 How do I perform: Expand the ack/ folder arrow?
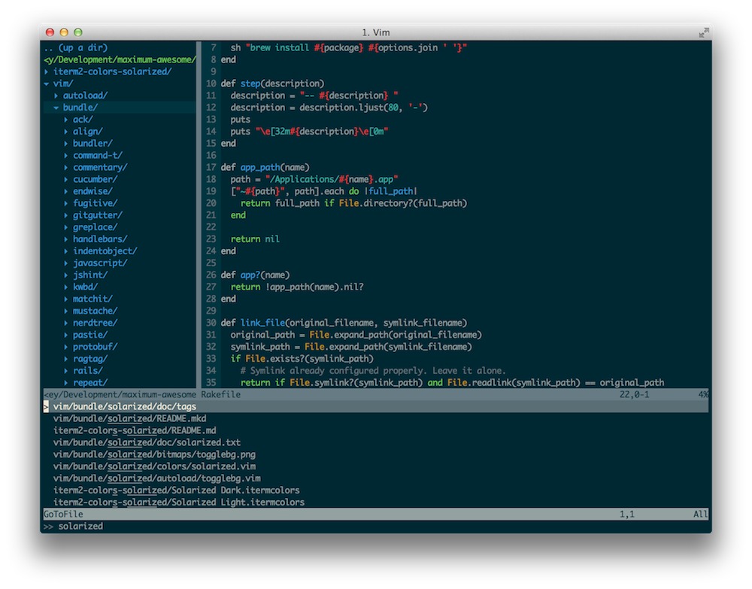tap(65, 120)
